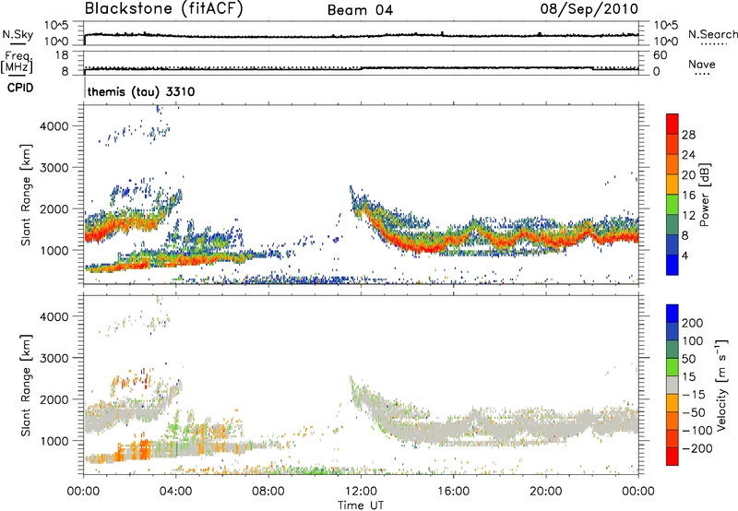This screenshot has width=738, height=511.
Task: Click the "4000" tick in power panel
Action: (54, 126)
